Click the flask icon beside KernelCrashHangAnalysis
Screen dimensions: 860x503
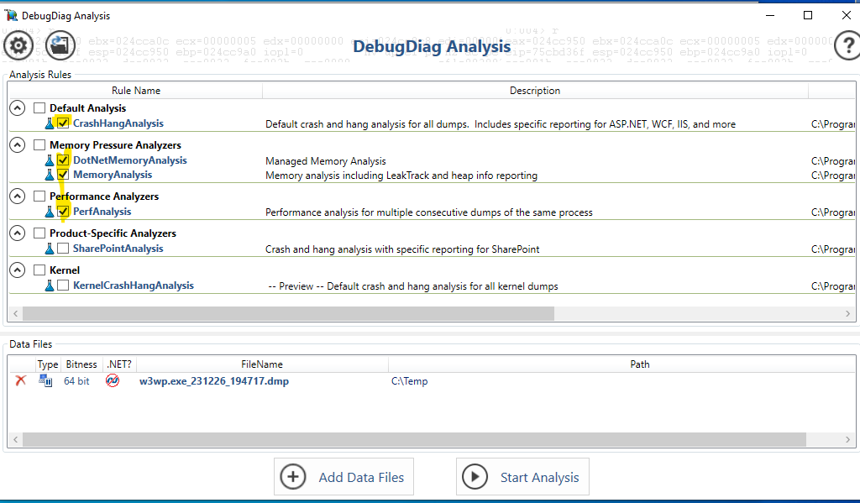[50, 286]
